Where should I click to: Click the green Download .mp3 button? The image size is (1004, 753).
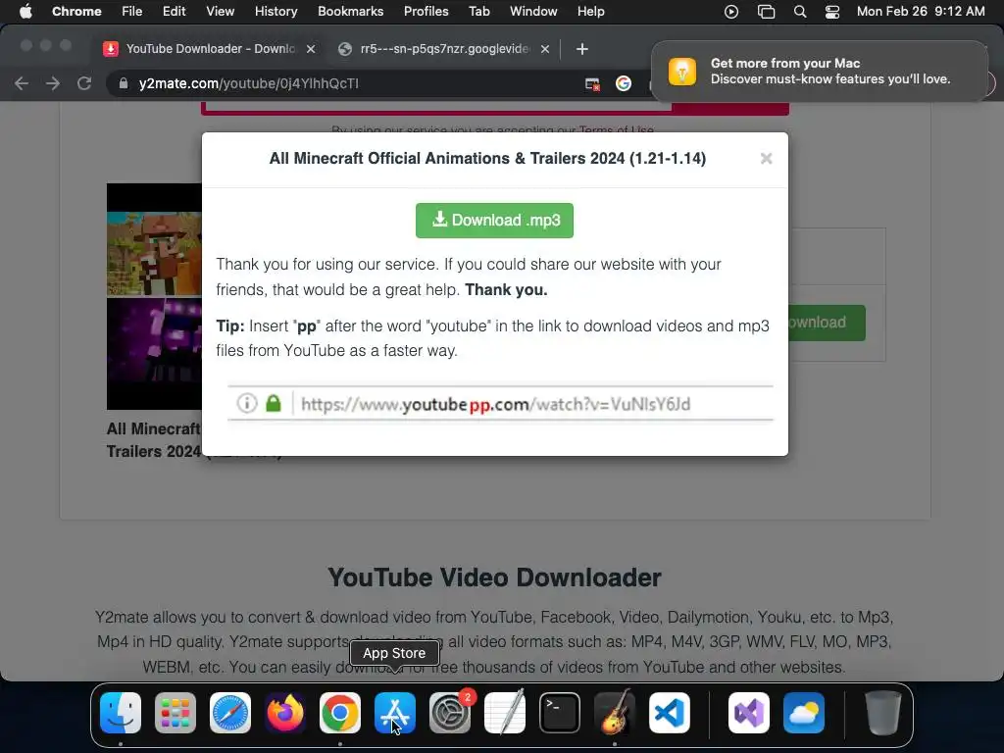pos(494,221)
